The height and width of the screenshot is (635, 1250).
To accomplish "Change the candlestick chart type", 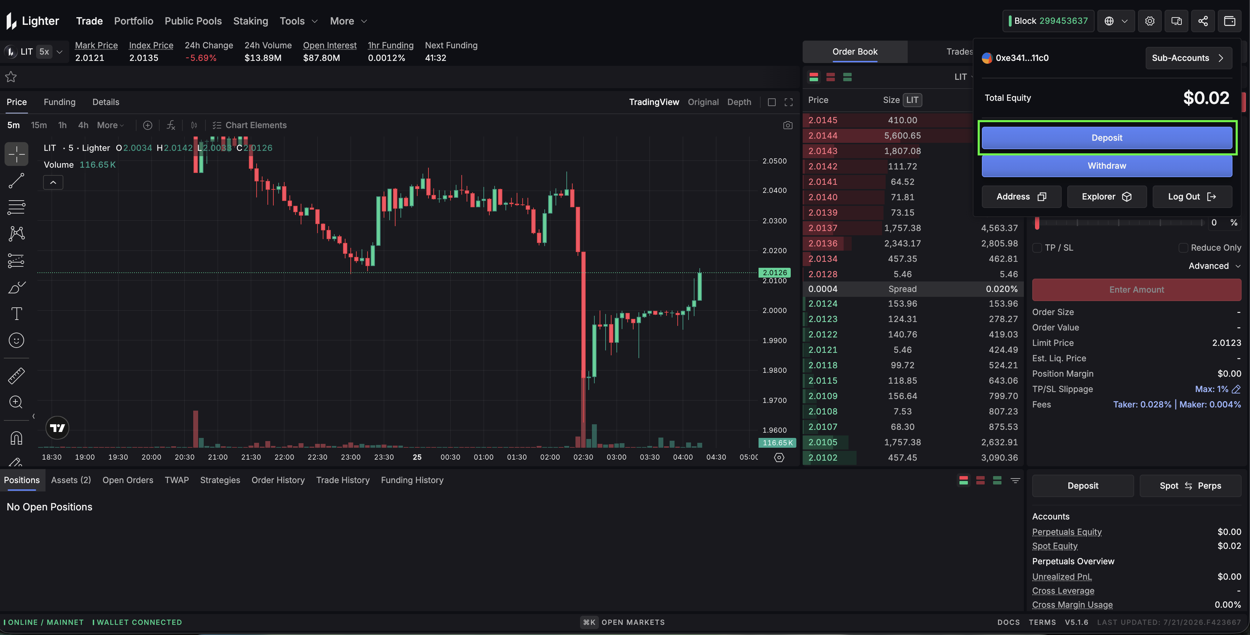I will click(x=194, y=125).
